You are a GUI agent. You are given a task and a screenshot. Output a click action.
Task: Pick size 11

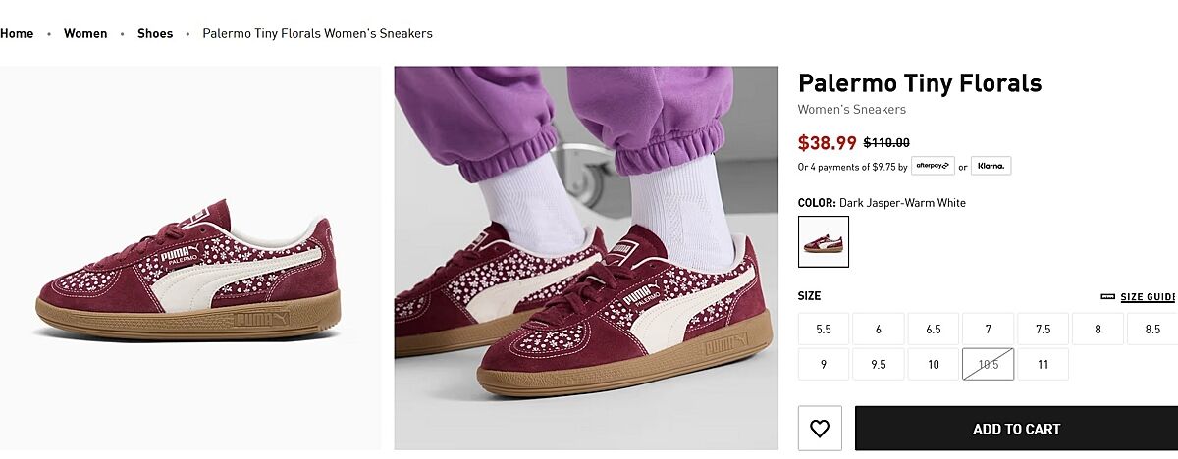tap(1043, 365)
